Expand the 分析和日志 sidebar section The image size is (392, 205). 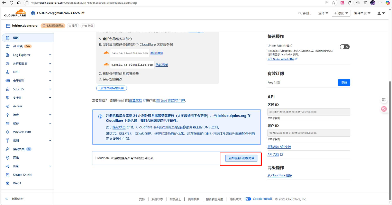pyautogui.click(x=50, y=64)
